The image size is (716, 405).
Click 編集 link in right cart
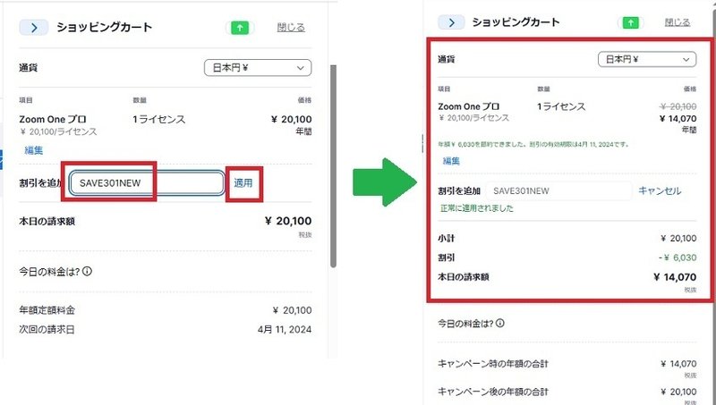click(451, 161)
